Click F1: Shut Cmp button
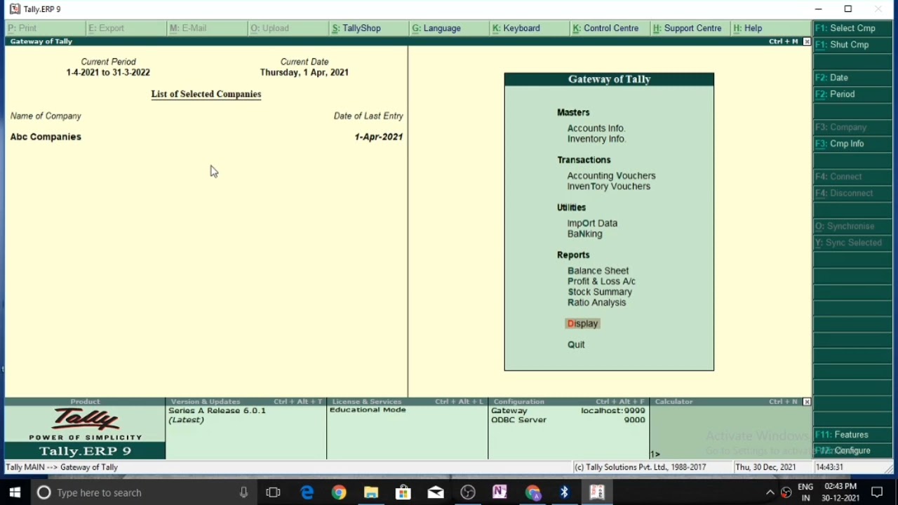This screenshot has width=898, height=505. tap(852, 44)
